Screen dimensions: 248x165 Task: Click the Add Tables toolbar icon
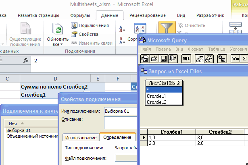pos(222,59)
